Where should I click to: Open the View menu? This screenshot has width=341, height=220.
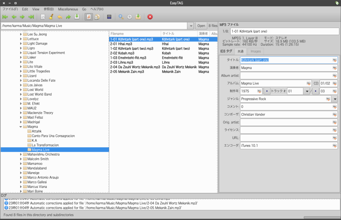[x=36, y=9]
